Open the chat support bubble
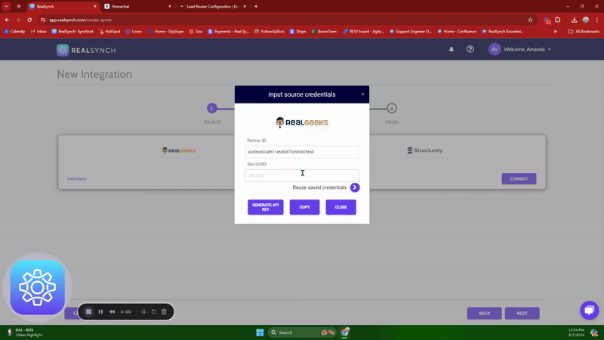The image size is (604, 340). tap(590, 310)
